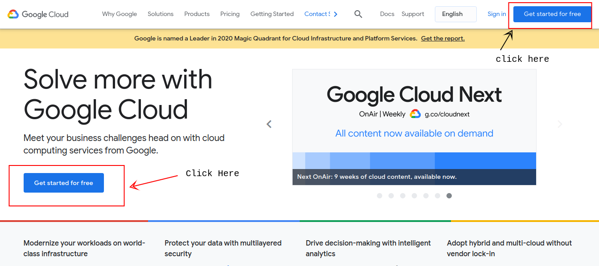This screenshot has height=266, width=599.
Task: Expand the Solutions menu
Action: click(x=161, y=14)
